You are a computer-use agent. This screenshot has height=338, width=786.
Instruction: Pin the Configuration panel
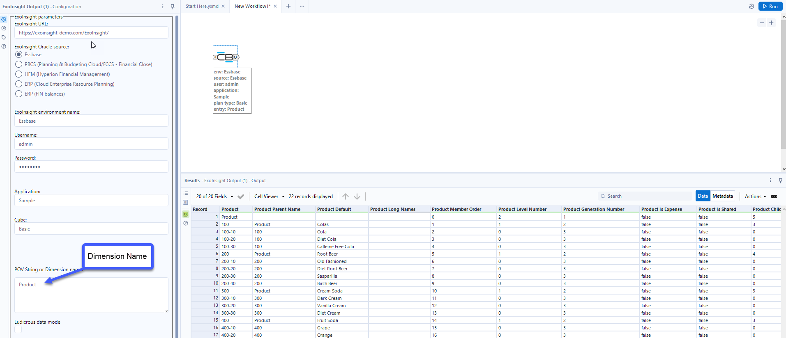[x=173, y=7]
